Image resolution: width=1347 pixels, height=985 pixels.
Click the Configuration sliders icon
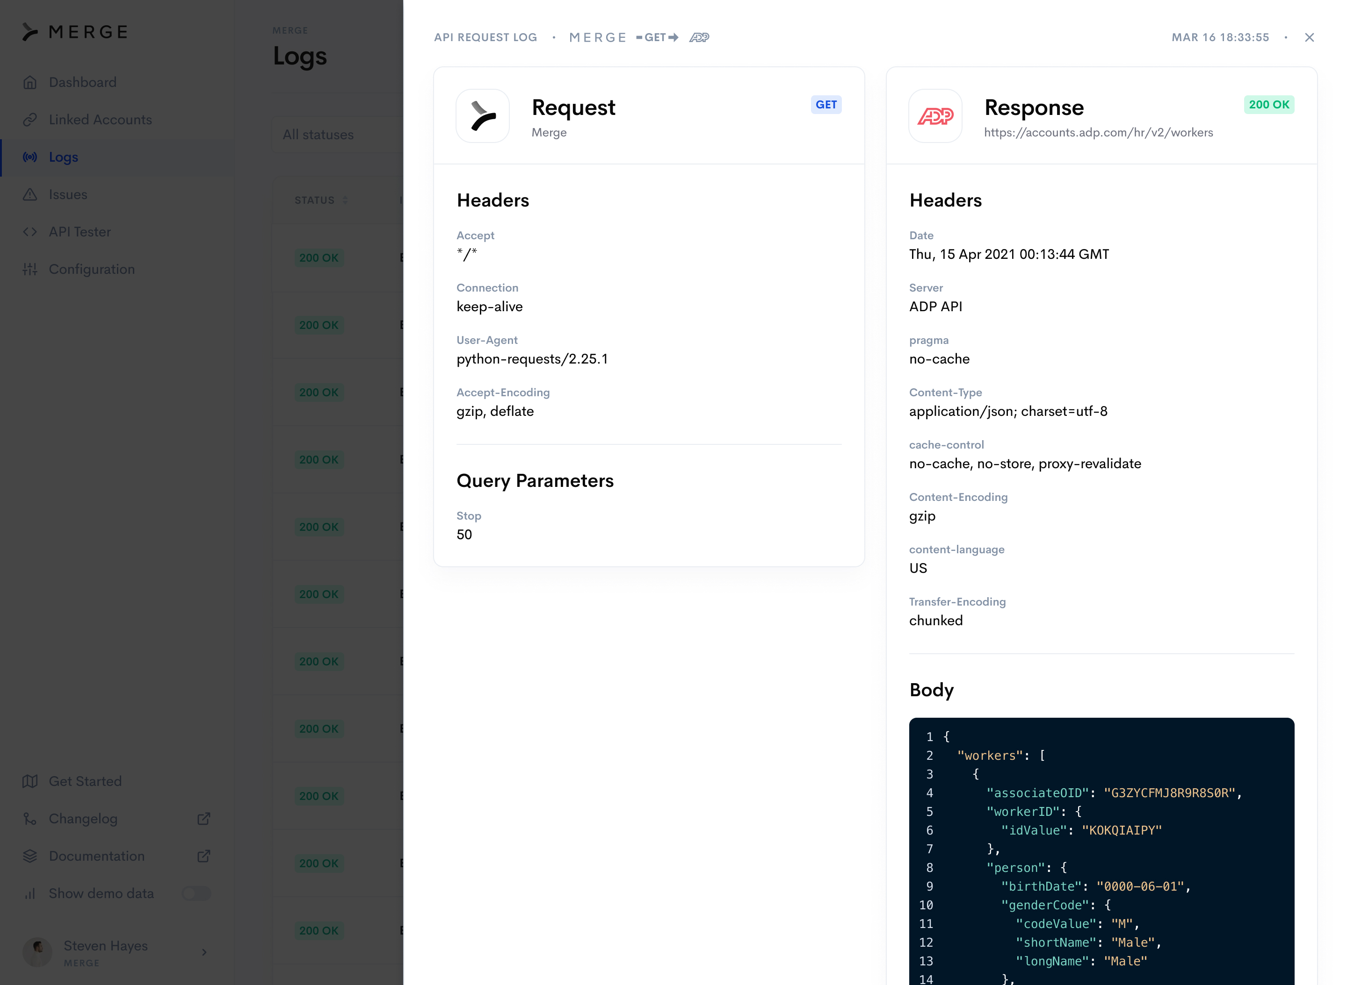[x=30, y=270]
